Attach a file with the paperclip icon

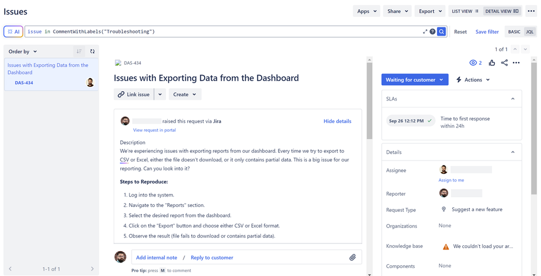point(353,258)
